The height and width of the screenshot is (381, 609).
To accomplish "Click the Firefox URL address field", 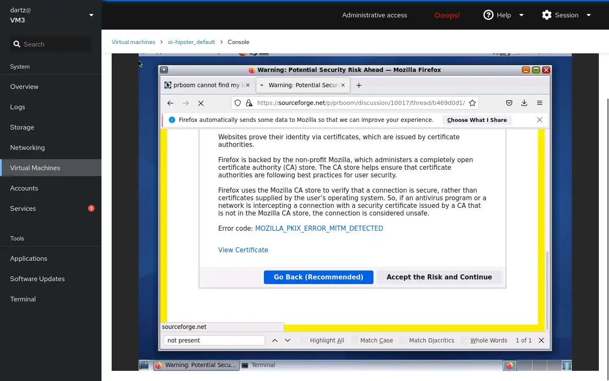I will tap(361, 103).
